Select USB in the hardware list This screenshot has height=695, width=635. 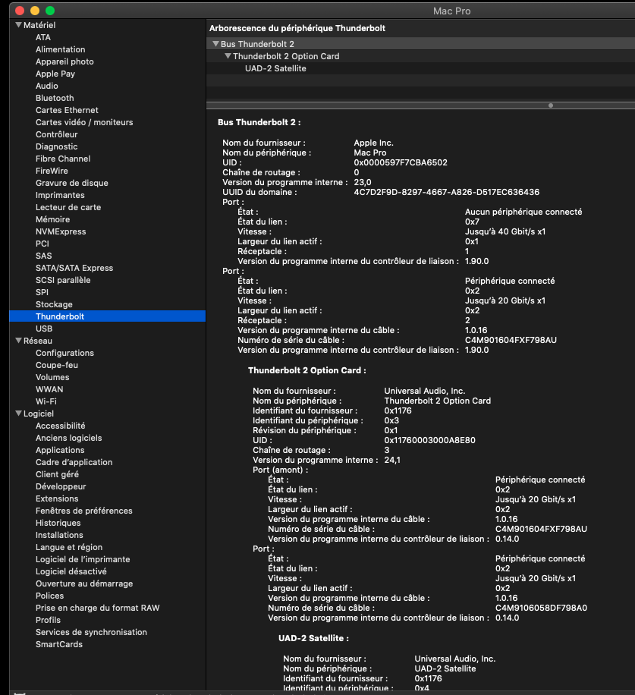pyautogui.click(x=44, y=329)
